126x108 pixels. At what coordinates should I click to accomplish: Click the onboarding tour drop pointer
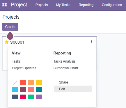(x=10, y=36)
